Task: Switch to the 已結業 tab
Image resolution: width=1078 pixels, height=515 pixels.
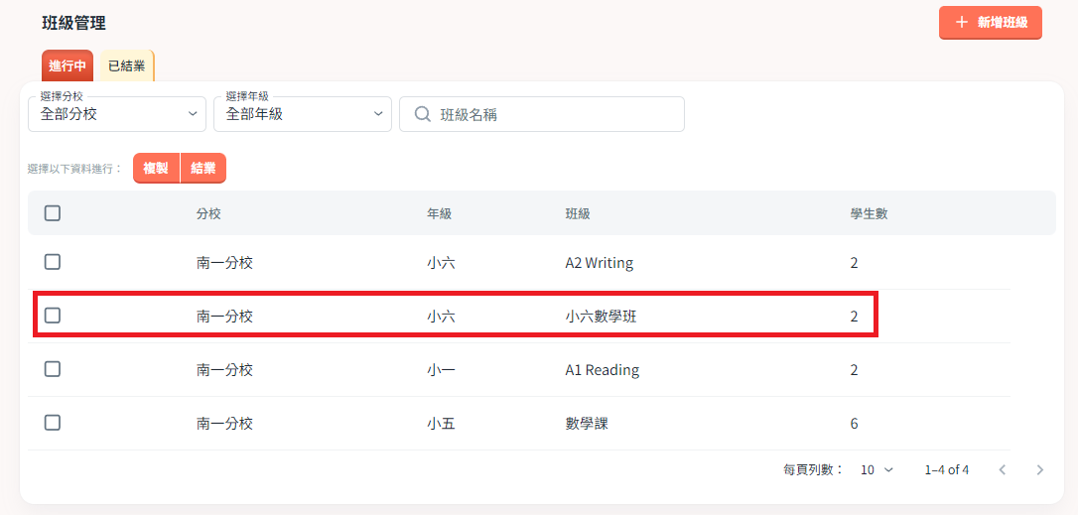Action: (126, 66)
